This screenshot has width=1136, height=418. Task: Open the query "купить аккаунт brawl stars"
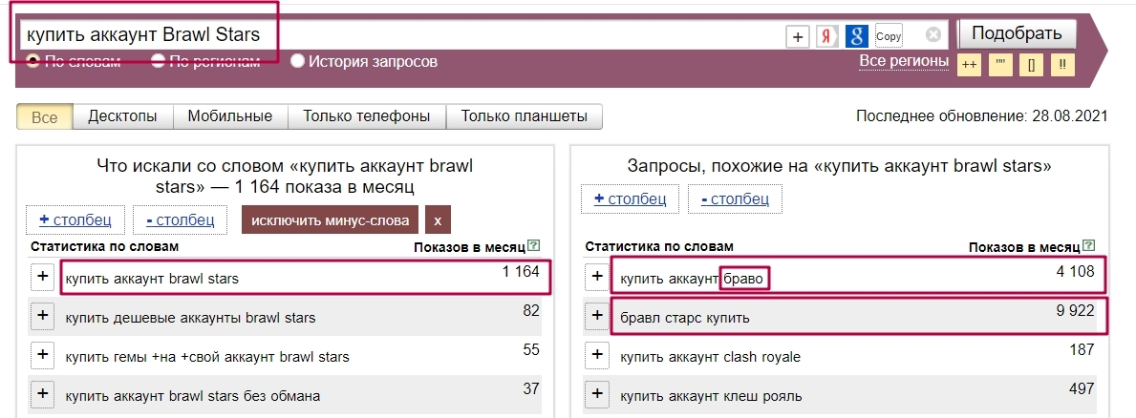(x=151, y=279)
